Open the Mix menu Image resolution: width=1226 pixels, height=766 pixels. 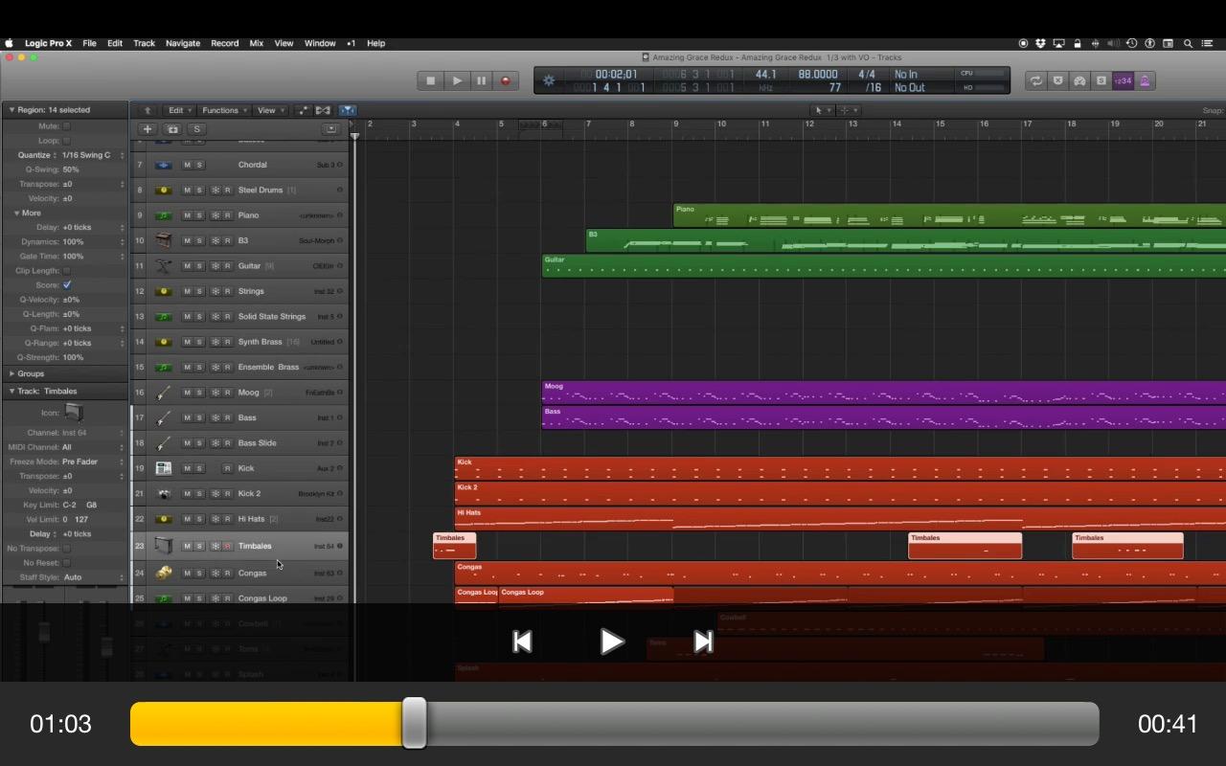click(x=256, y=43)
